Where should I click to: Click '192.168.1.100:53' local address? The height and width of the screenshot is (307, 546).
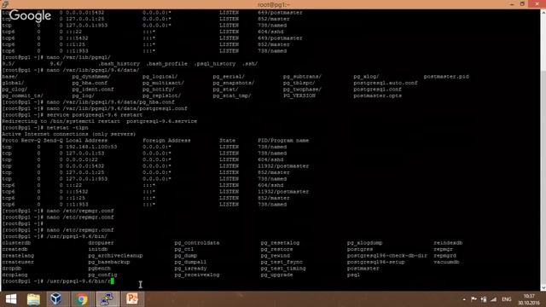coord(91,147)
